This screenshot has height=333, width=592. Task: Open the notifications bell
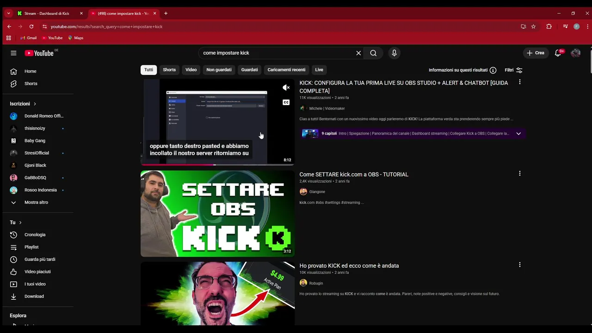click(558, 53)
